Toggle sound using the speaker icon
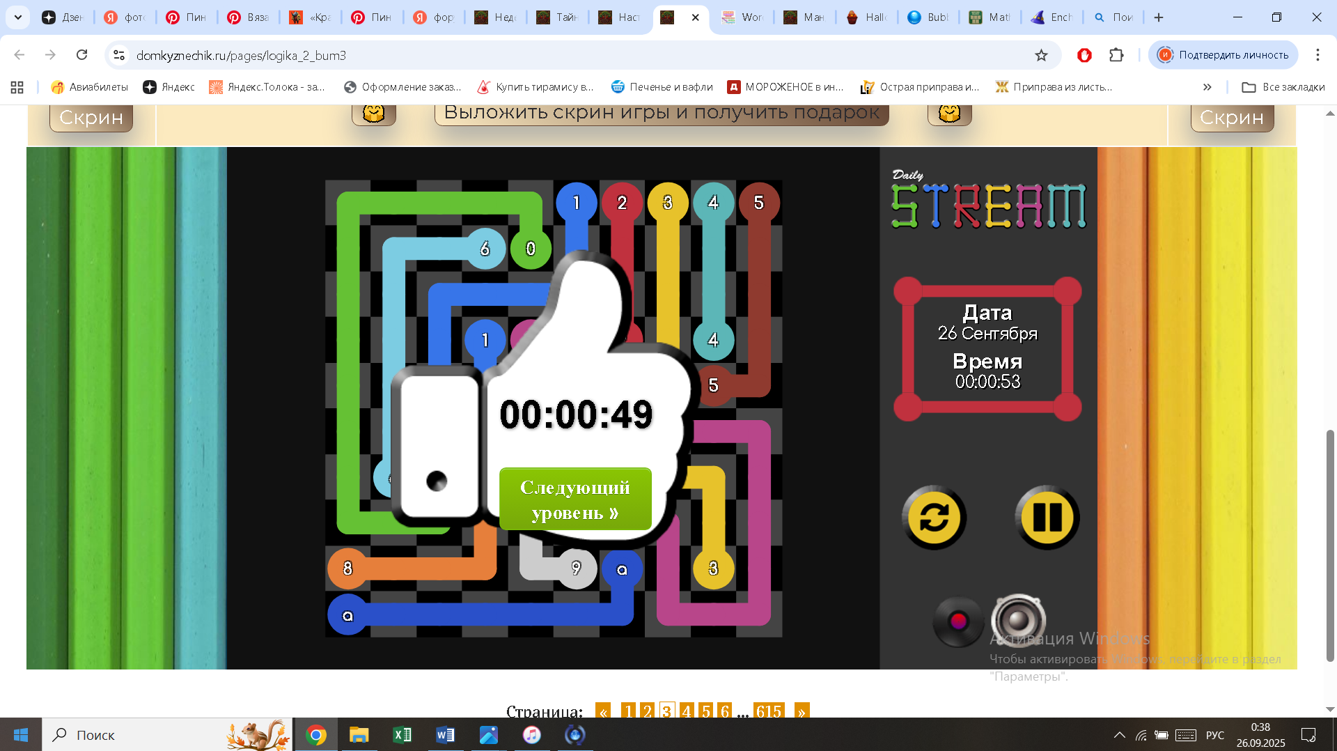 [x=1018, y=619]
